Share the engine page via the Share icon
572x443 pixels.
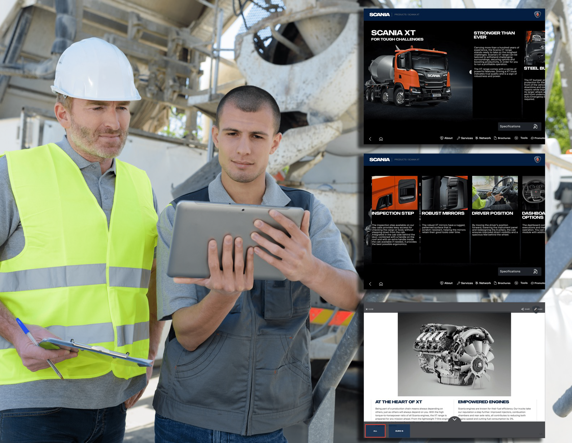click(x=525, y=309)
